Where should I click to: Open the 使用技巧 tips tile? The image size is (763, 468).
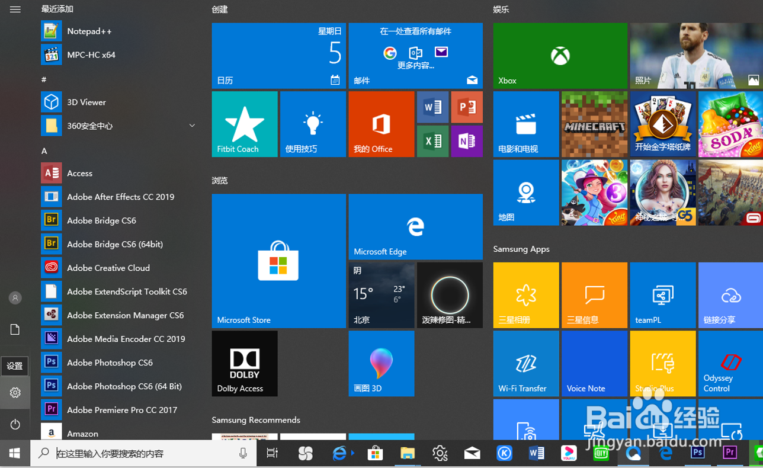[x=313, y=124]
